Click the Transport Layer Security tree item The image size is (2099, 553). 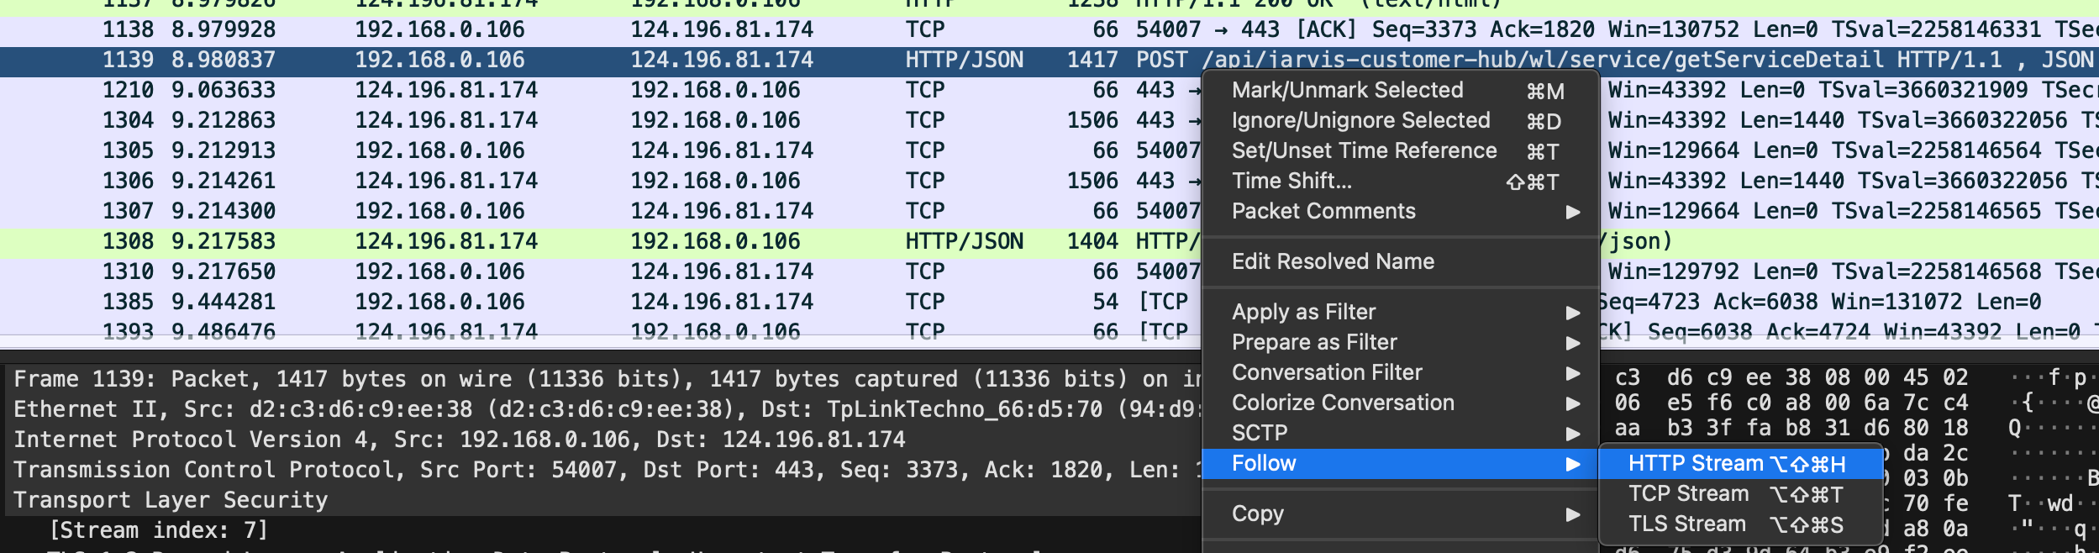[171, 500]
